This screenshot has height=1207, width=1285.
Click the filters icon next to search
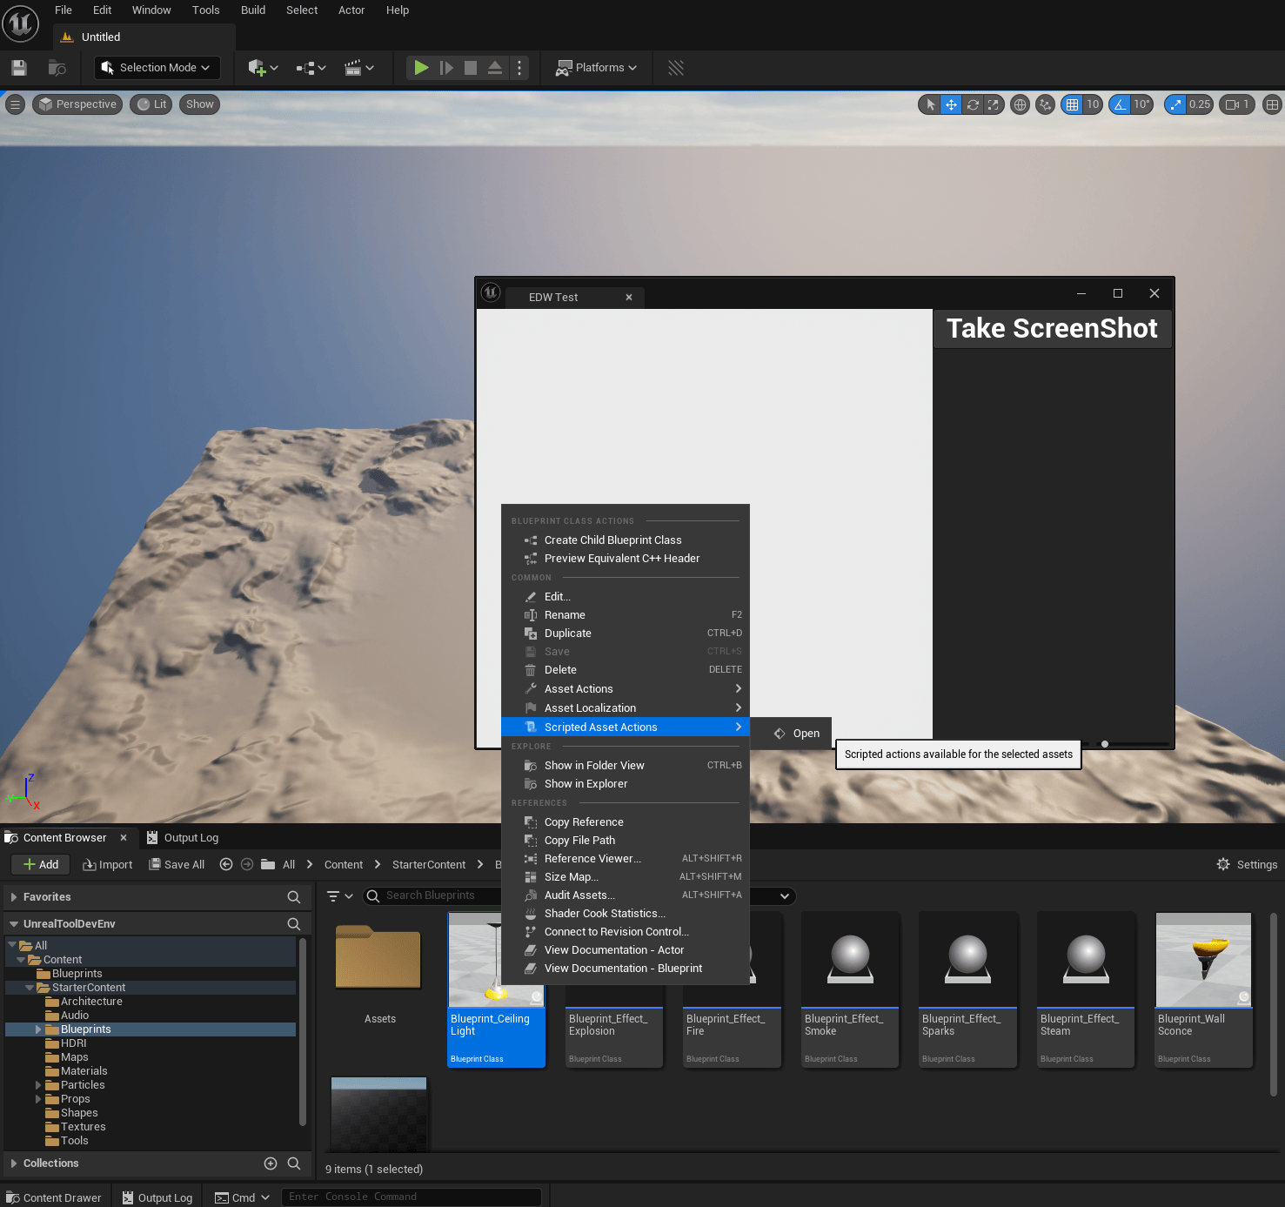tap(339, 896)
